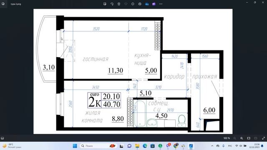Open the clock and date 12.12.2023

(x=254, y=146)
